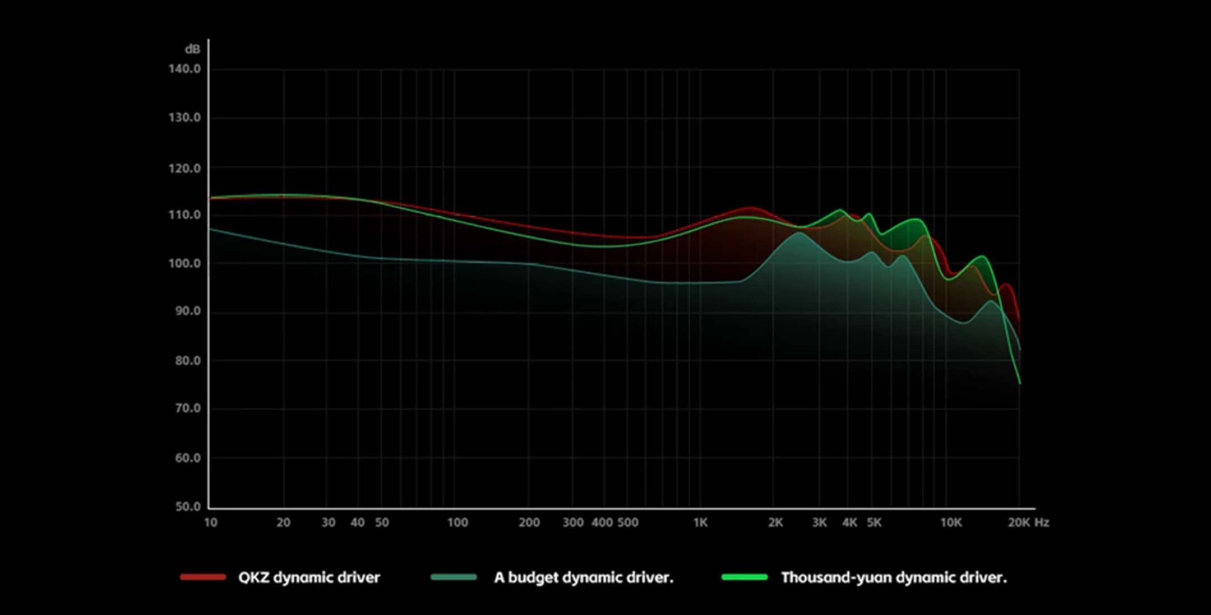Image resolution: width=1211 pixels, height=615 pixels.
Task: Click the 'Hz' axis unit label
Action: [x=1042, y=523]
